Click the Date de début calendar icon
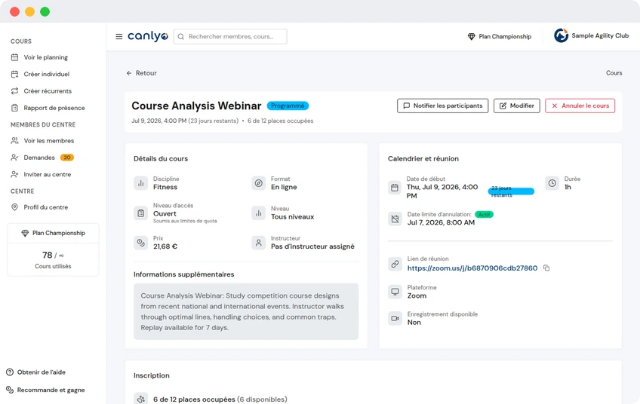640x404 pixels. pos(395,188)
